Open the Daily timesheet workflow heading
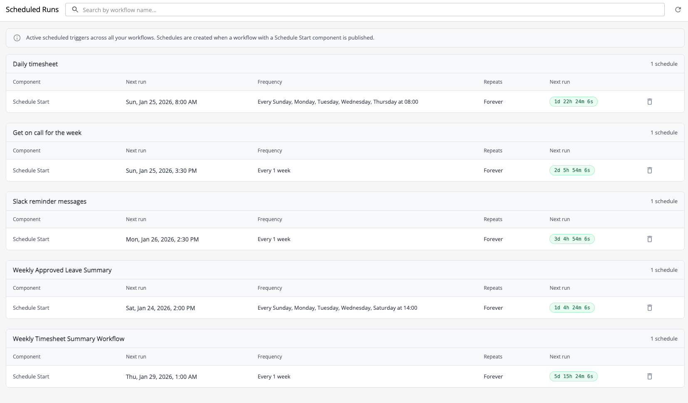The image size is (688, 403). pyautogui.click(x=35, y=64)
